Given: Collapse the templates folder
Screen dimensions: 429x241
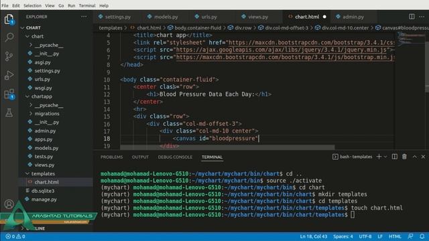Looking at the screenshot, I should click(x=27, y=173).
